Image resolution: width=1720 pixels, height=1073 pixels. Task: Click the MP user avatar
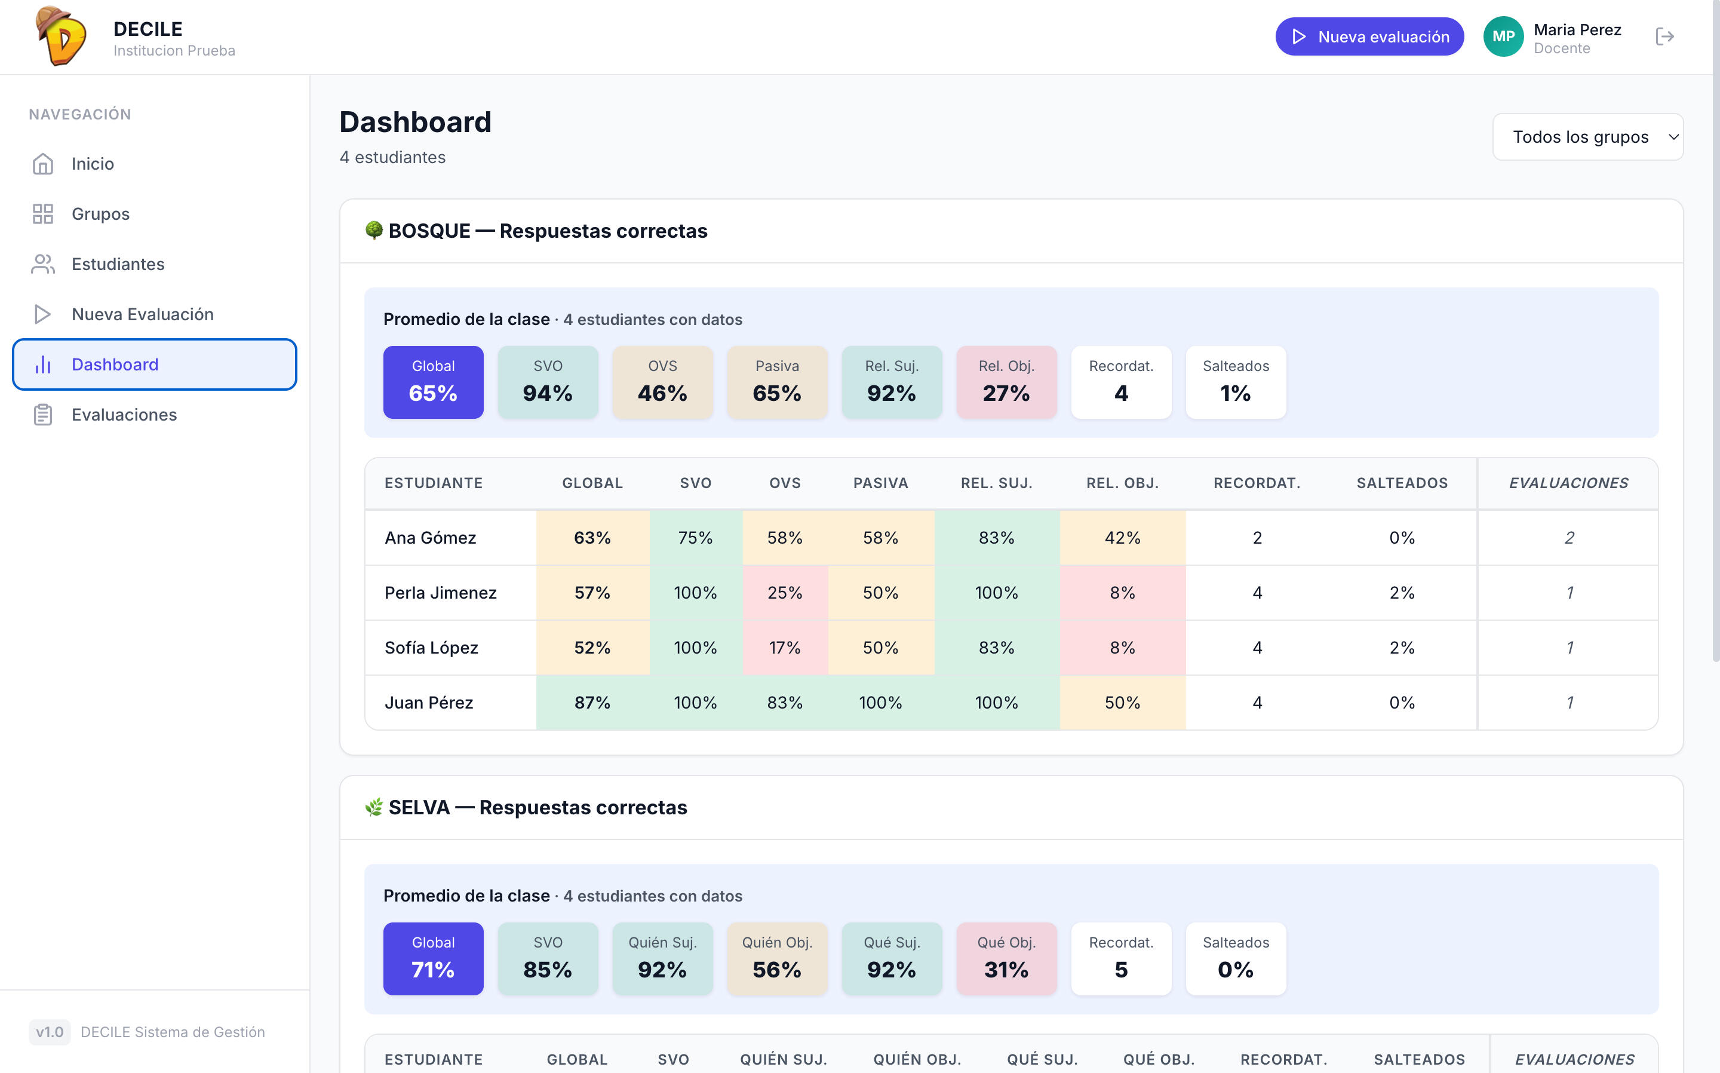1503,36
